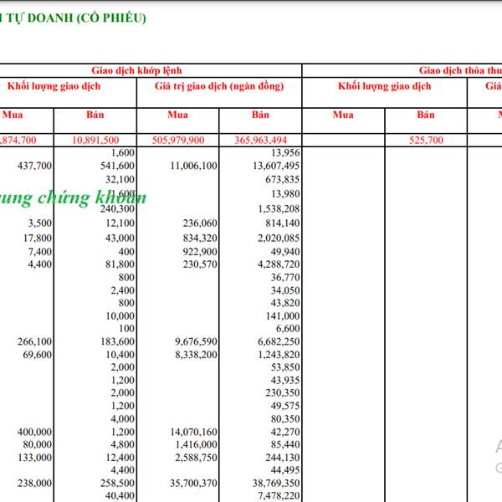502x502 pixels.
Task: Click the cell 10,000
Action: [x=120, y=316]
